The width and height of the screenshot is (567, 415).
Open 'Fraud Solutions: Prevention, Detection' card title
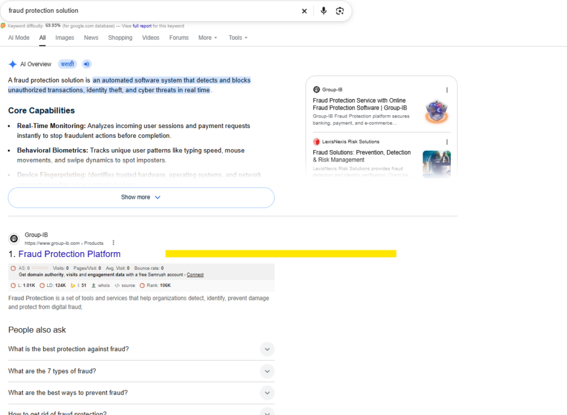[362, 156]
